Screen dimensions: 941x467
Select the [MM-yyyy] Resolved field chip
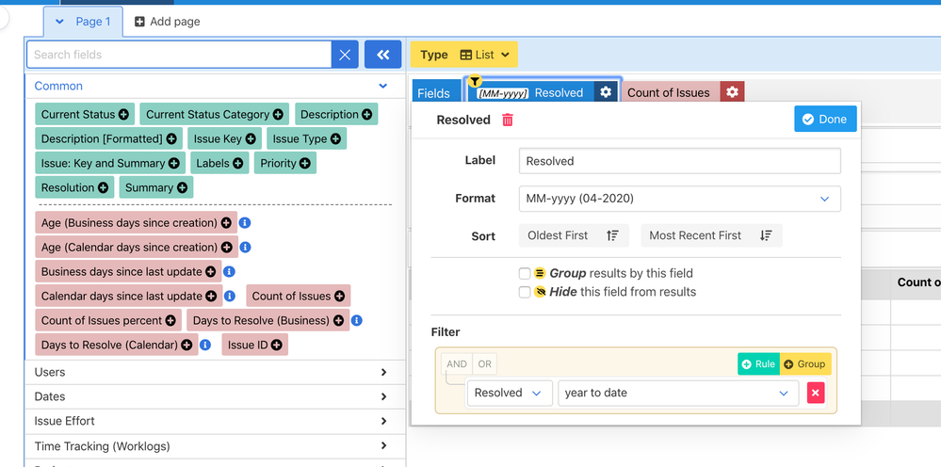coord(530,92)
